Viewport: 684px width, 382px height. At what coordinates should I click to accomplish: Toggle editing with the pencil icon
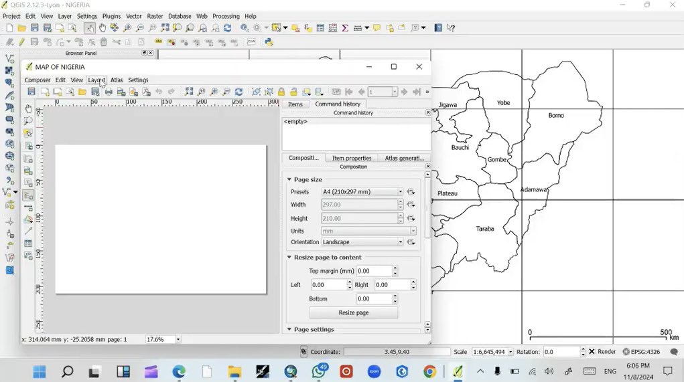(22, 42)
